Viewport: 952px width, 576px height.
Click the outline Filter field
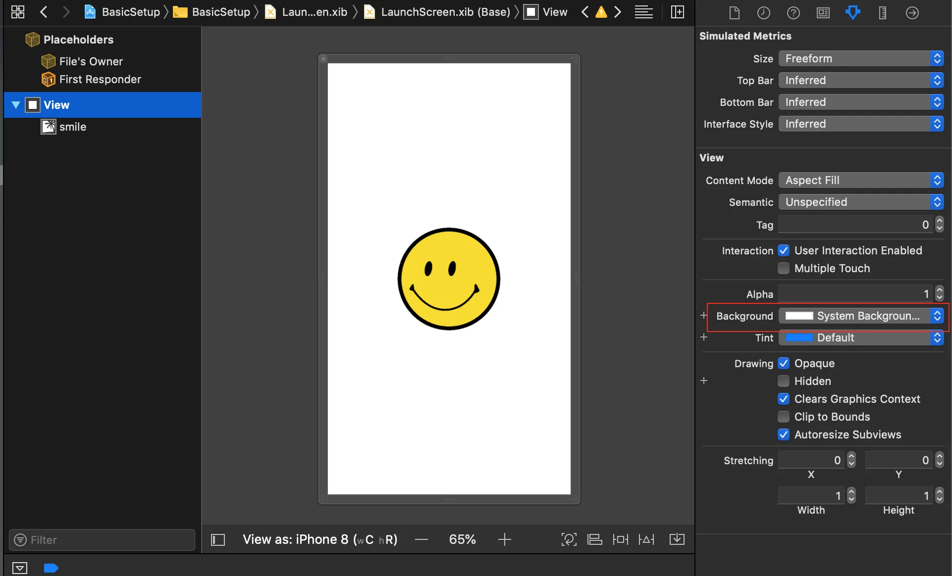(102, 540)
